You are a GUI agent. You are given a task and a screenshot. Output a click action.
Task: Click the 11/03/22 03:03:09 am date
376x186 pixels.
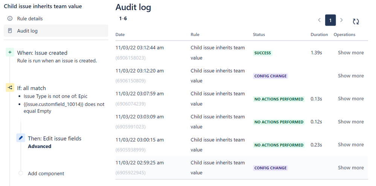tap(140, 116)
